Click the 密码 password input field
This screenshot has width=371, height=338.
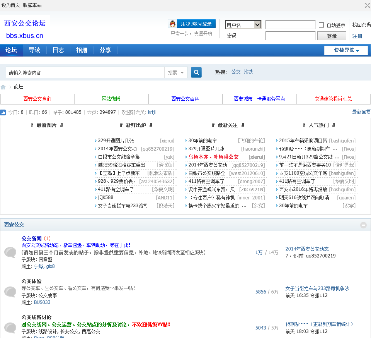(x=290, y=36)
